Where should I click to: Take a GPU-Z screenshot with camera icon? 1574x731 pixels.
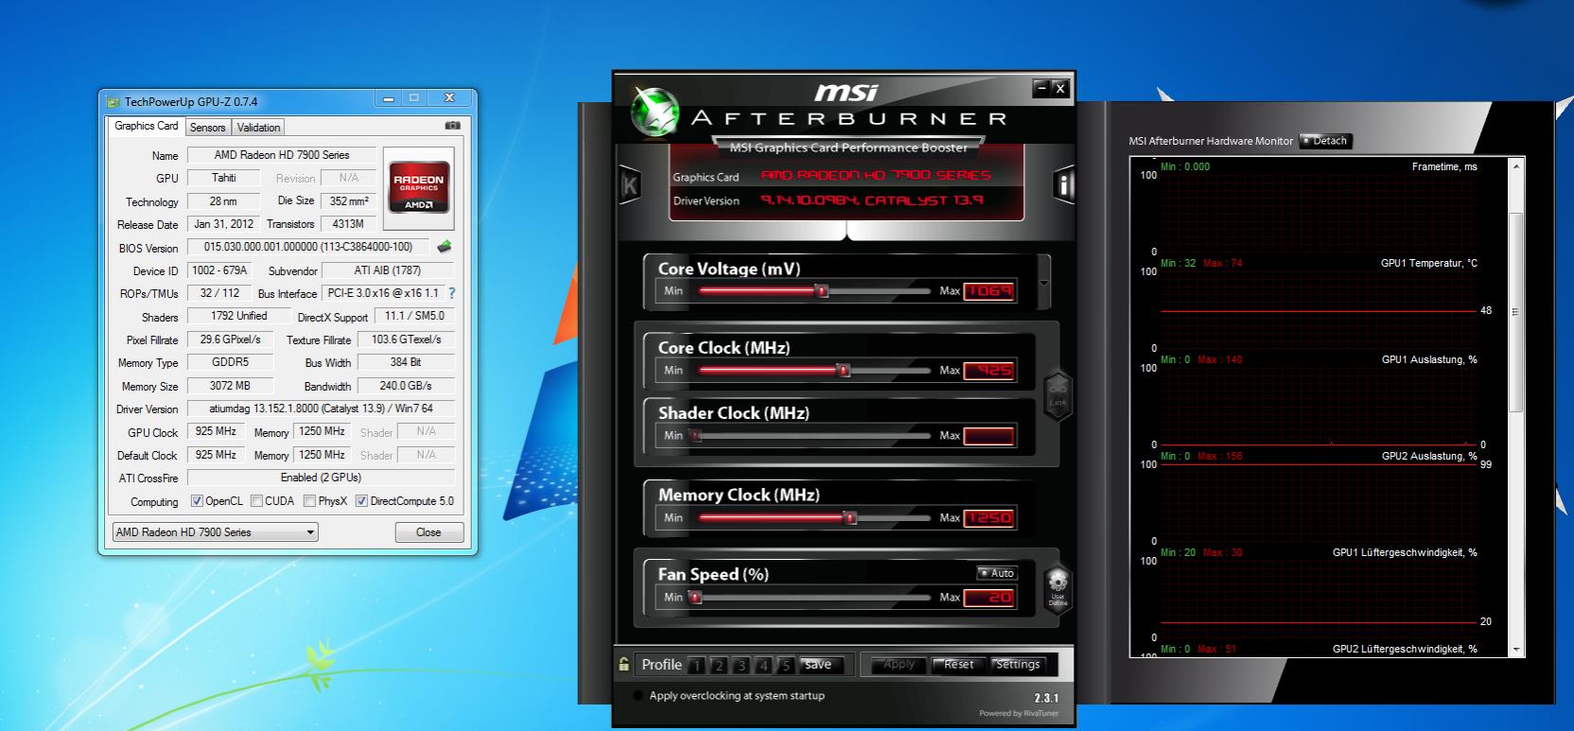coord(452,126)
